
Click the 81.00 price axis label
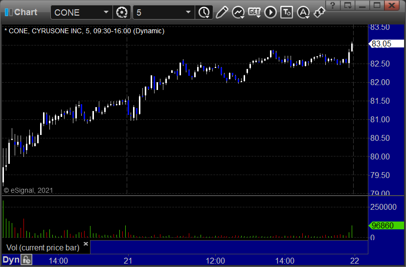coord(380,120)
